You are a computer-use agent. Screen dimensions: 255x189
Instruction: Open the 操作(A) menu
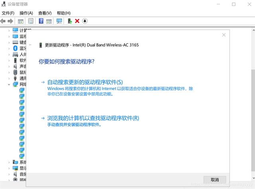coord(26,13)
